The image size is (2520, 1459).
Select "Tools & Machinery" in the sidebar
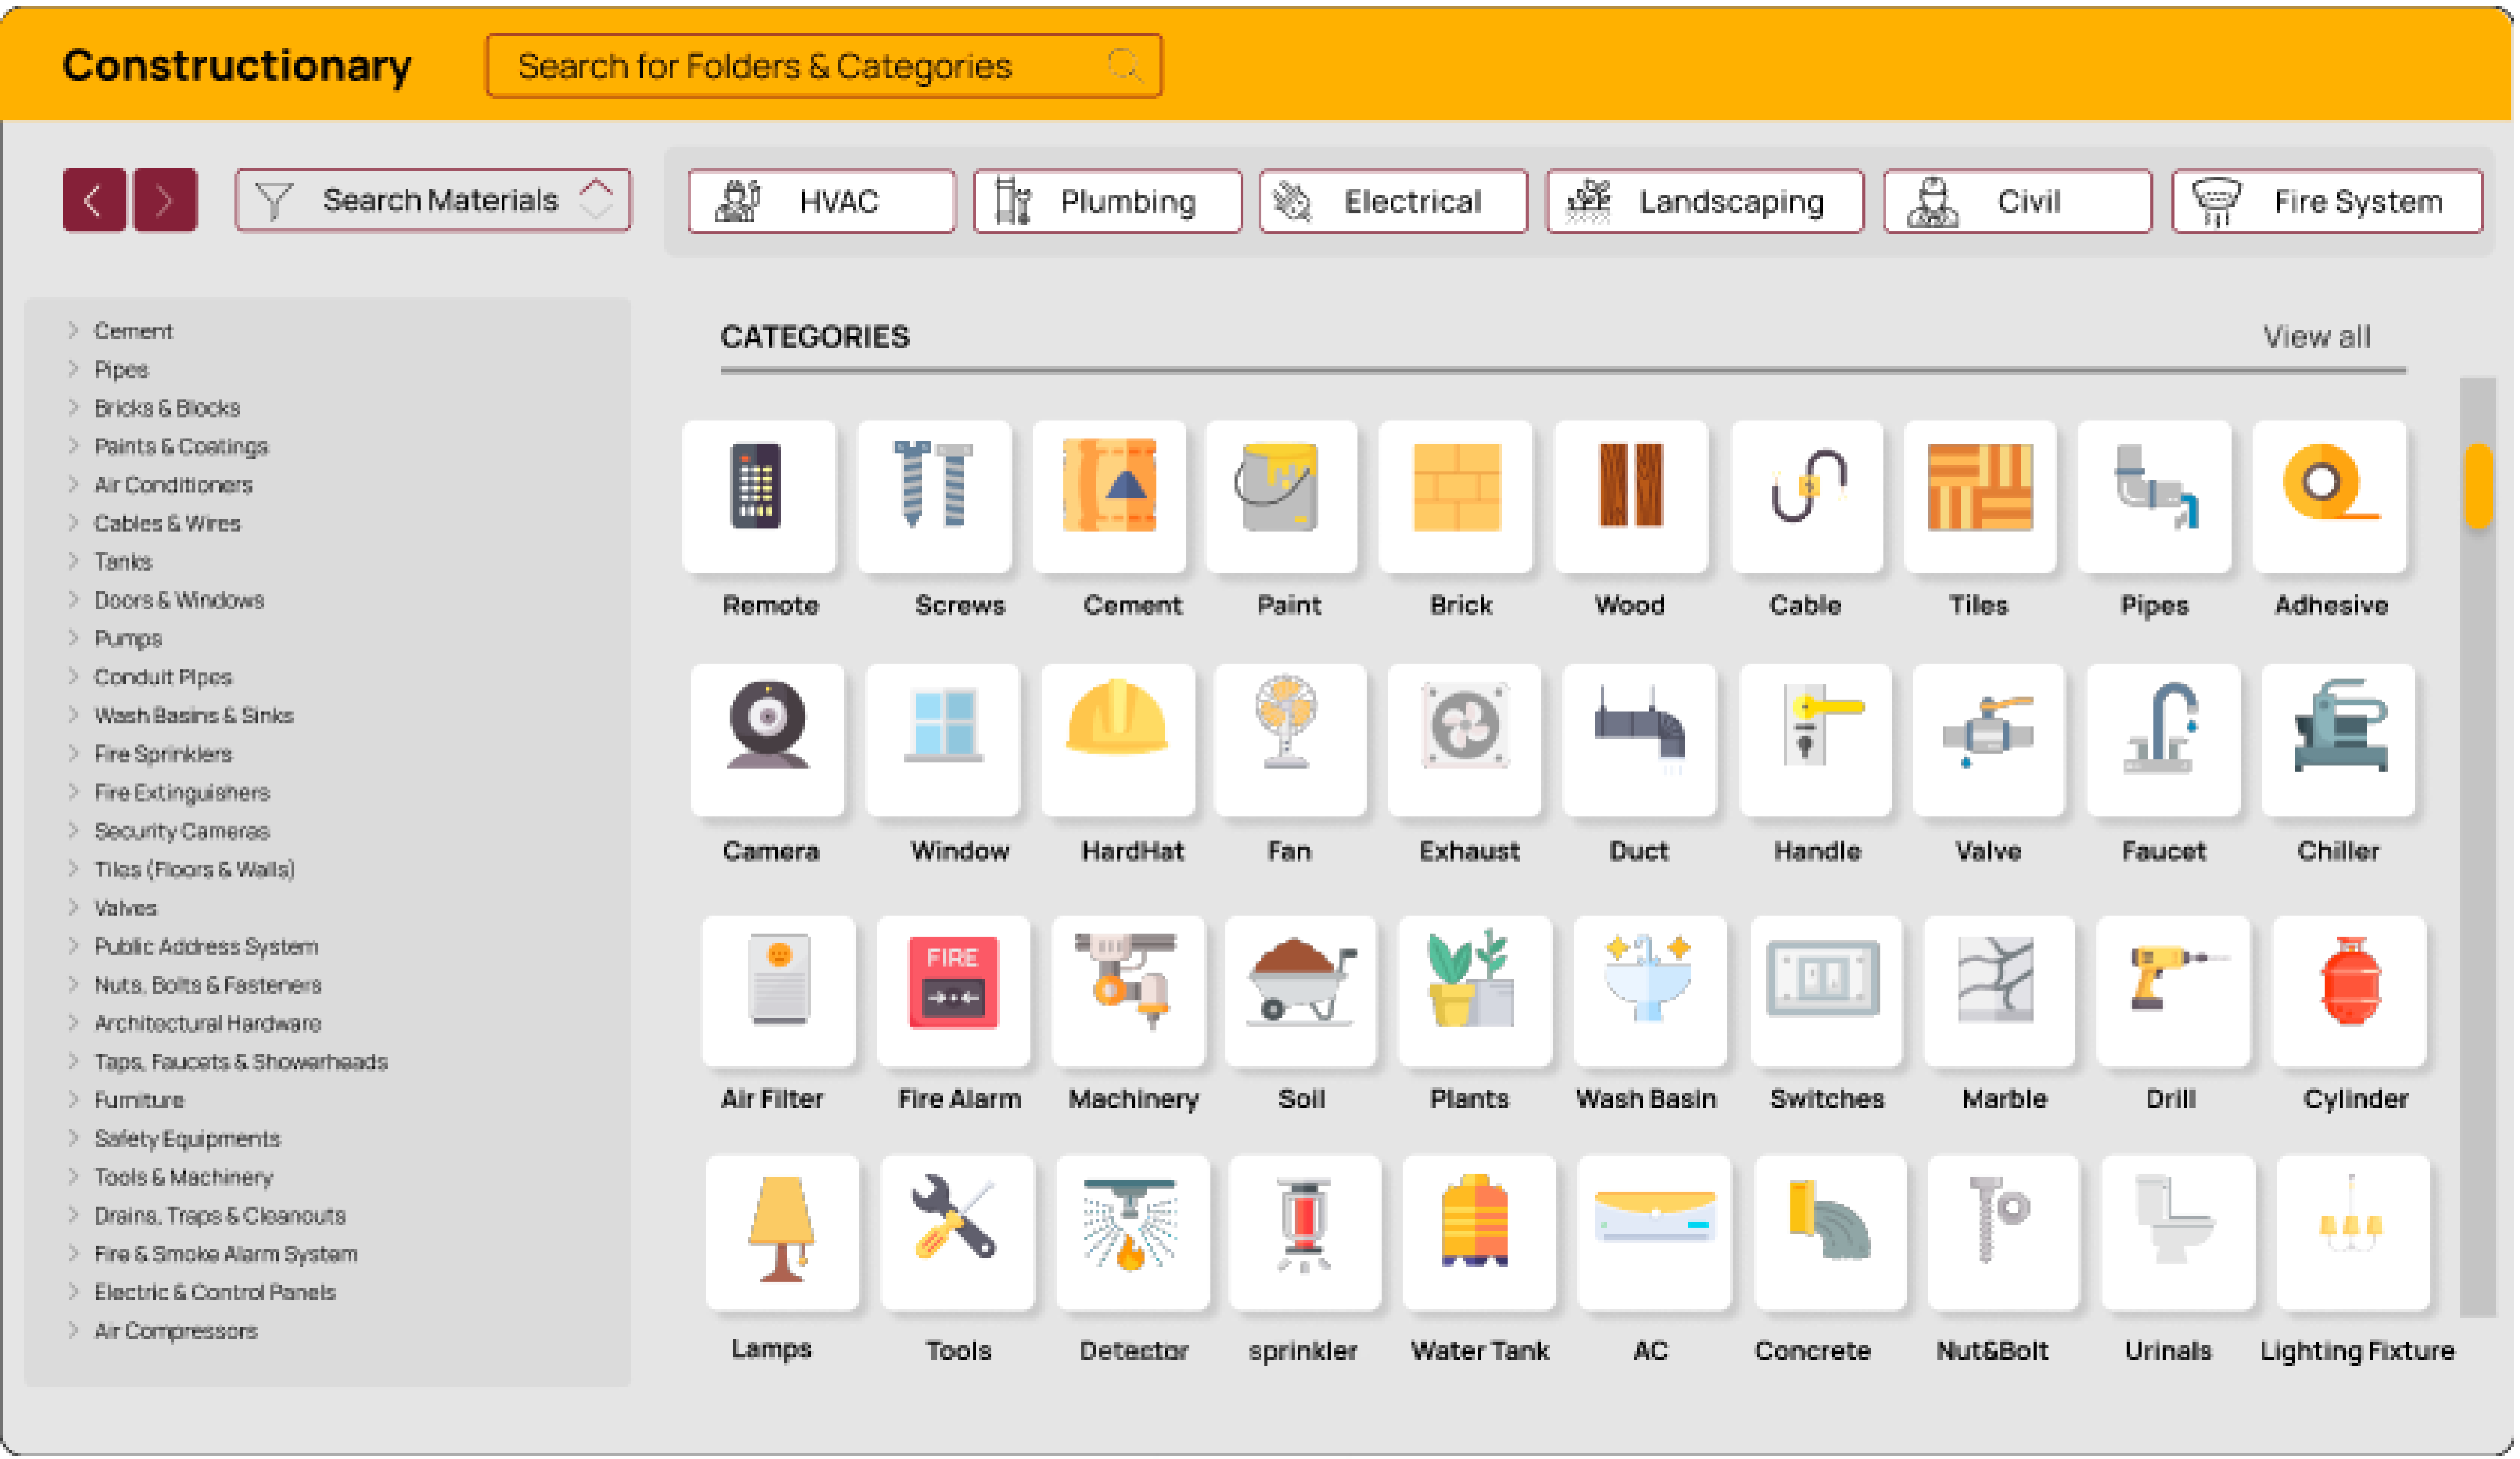click(x=184, y=1178)
